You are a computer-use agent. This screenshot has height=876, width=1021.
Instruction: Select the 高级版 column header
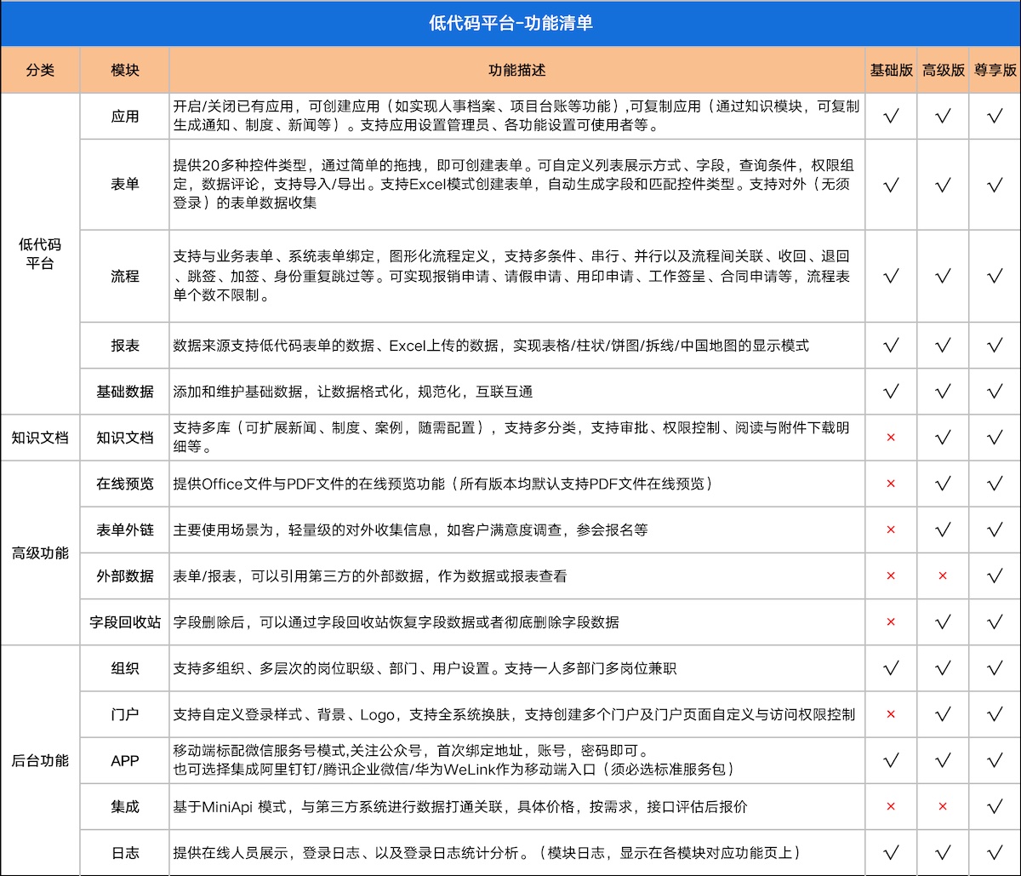[x=943, y=70]
